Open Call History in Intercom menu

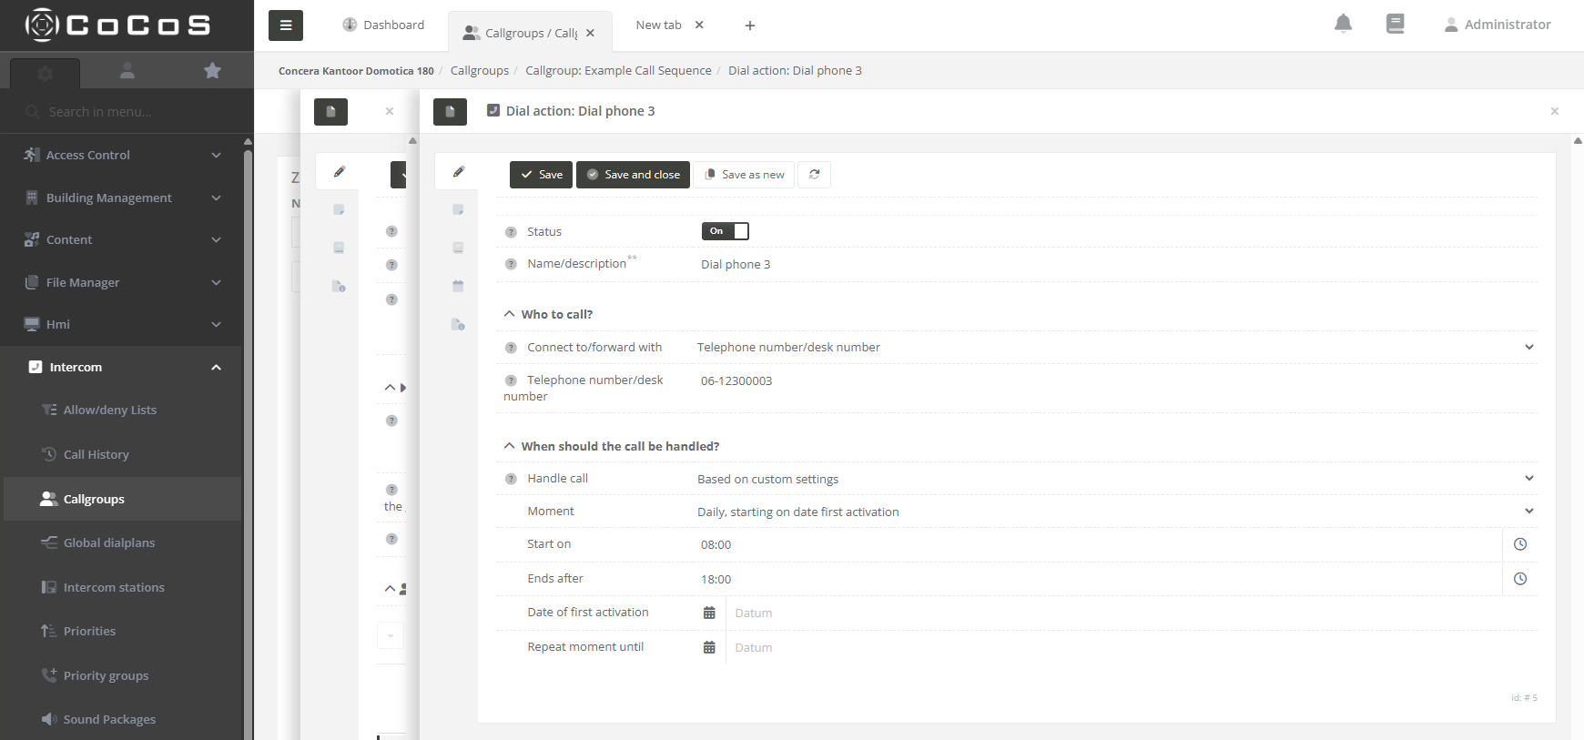pos(96,455)
